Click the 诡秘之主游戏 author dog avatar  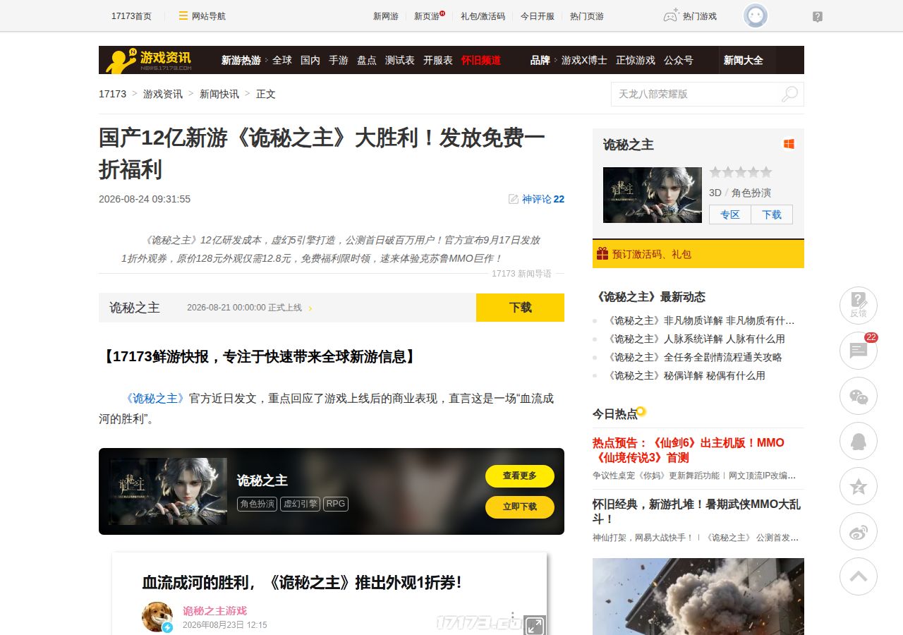[x=157, y=617]
